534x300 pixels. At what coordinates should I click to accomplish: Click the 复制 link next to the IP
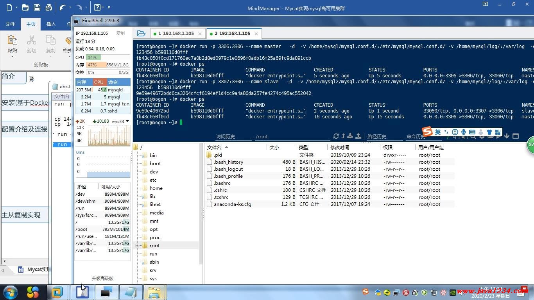point(120,33)
